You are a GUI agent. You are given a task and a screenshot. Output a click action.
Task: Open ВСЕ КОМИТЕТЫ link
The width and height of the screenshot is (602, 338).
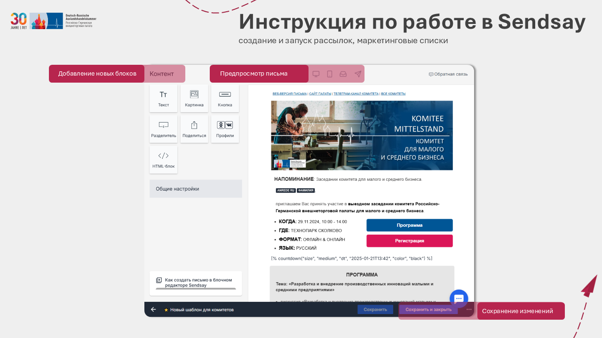tap(393, 94)
